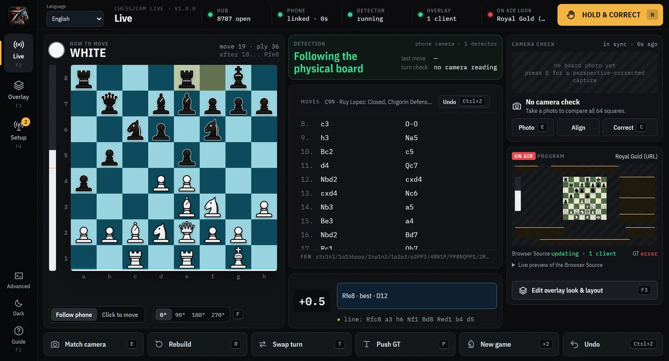Image resolution: width=669 pixels, height=361 pixels.
Task: Set board rotation to 0°
Action: tap(163, 315)
